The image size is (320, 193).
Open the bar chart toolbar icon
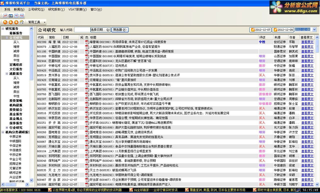pos(11,16)
